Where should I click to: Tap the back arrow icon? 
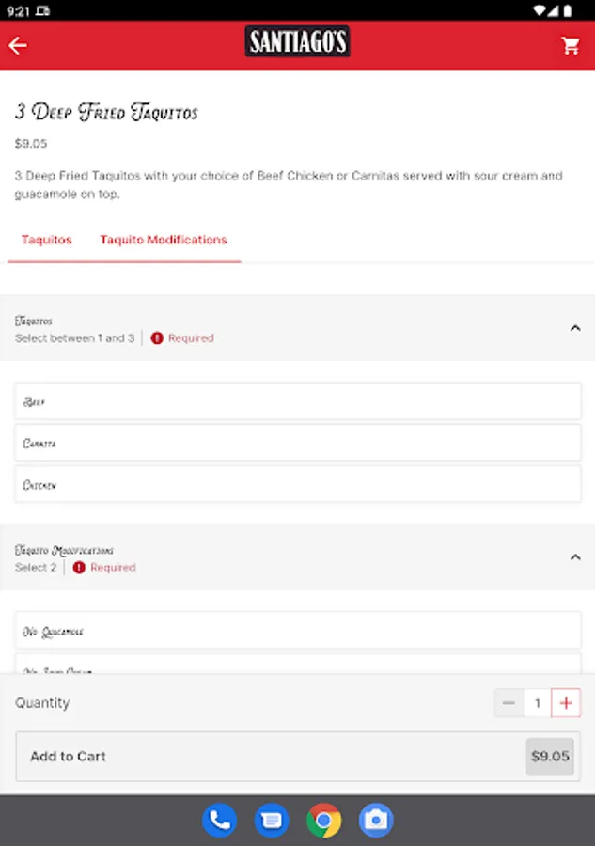[x=18, y=45]
